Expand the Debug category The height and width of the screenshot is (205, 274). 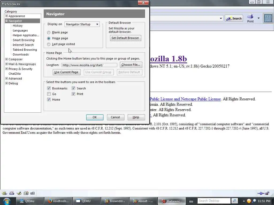tap(6, 83)
